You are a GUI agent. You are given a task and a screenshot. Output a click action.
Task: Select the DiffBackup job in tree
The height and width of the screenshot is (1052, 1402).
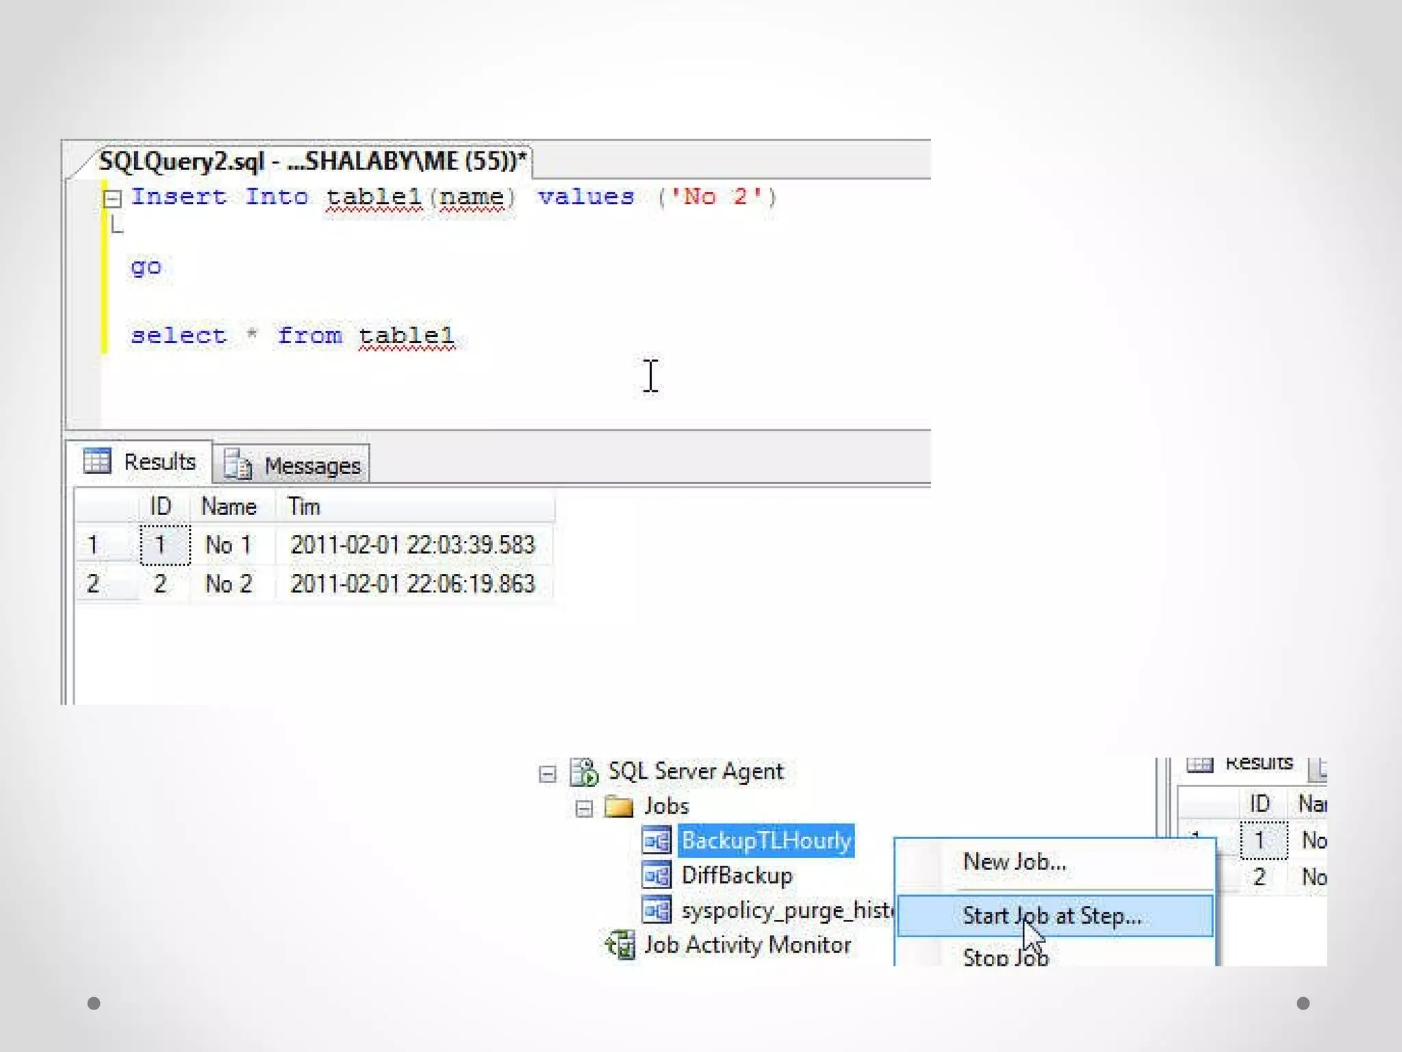737,875
